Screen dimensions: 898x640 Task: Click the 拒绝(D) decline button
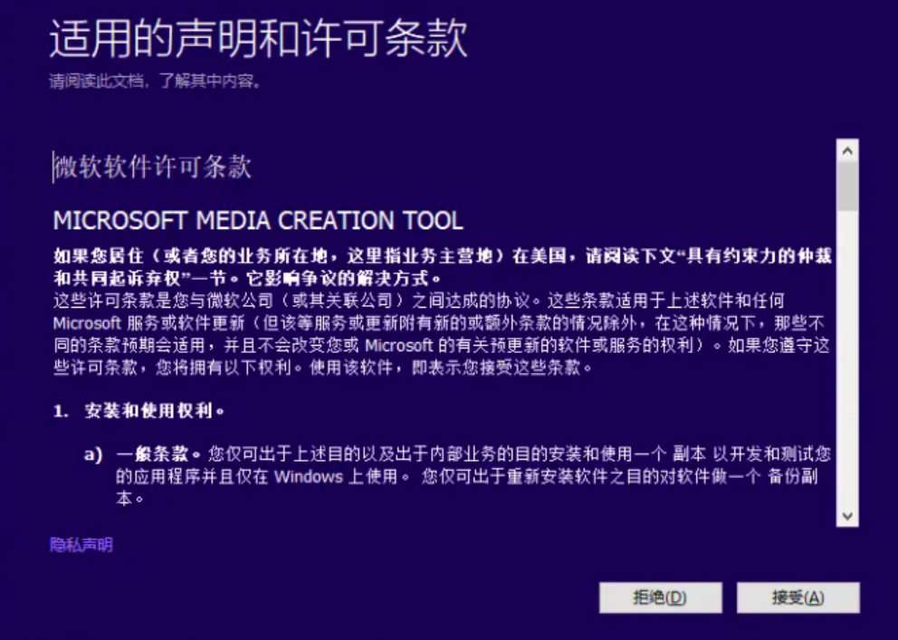click(x=660, y=597)
